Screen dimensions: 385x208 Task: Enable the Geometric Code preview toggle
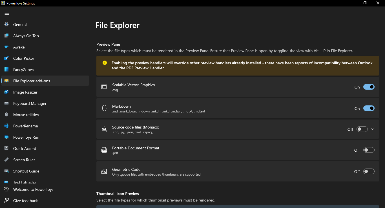pos(369,171)
